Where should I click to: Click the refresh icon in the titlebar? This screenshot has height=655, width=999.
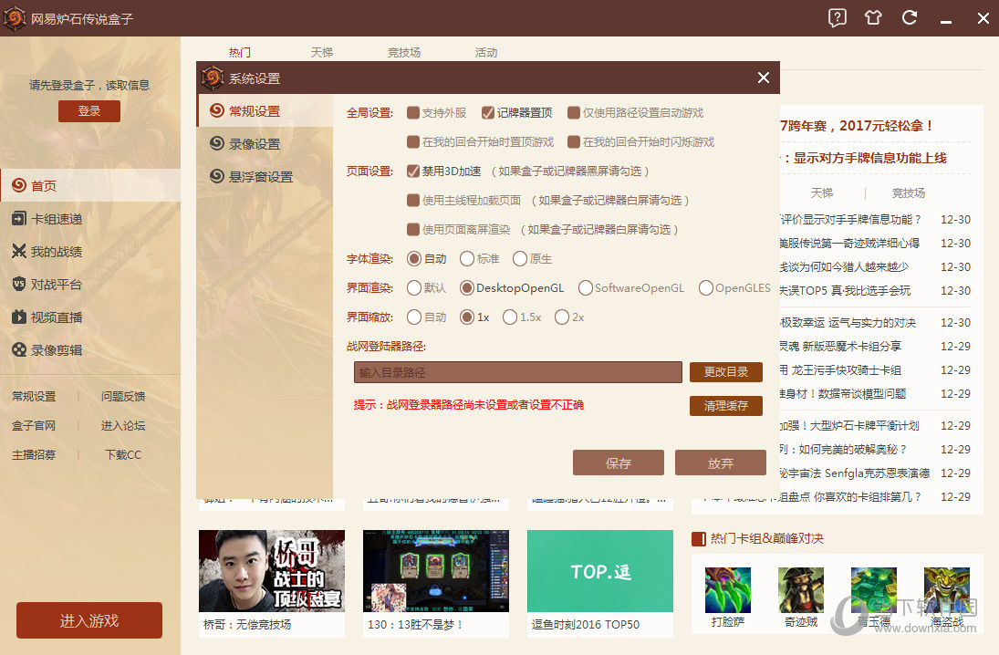910,17
